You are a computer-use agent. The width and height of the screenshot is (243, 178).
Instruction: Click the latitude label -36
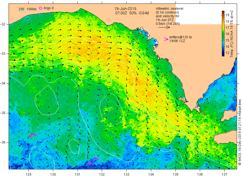coord(3,142)
